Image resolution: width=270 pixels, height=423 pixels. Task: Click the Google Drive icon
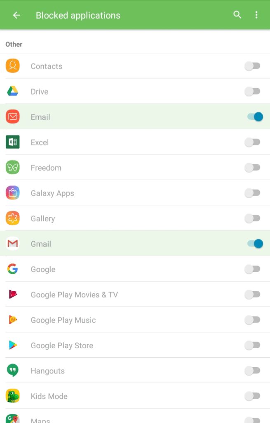coord(12,91)
